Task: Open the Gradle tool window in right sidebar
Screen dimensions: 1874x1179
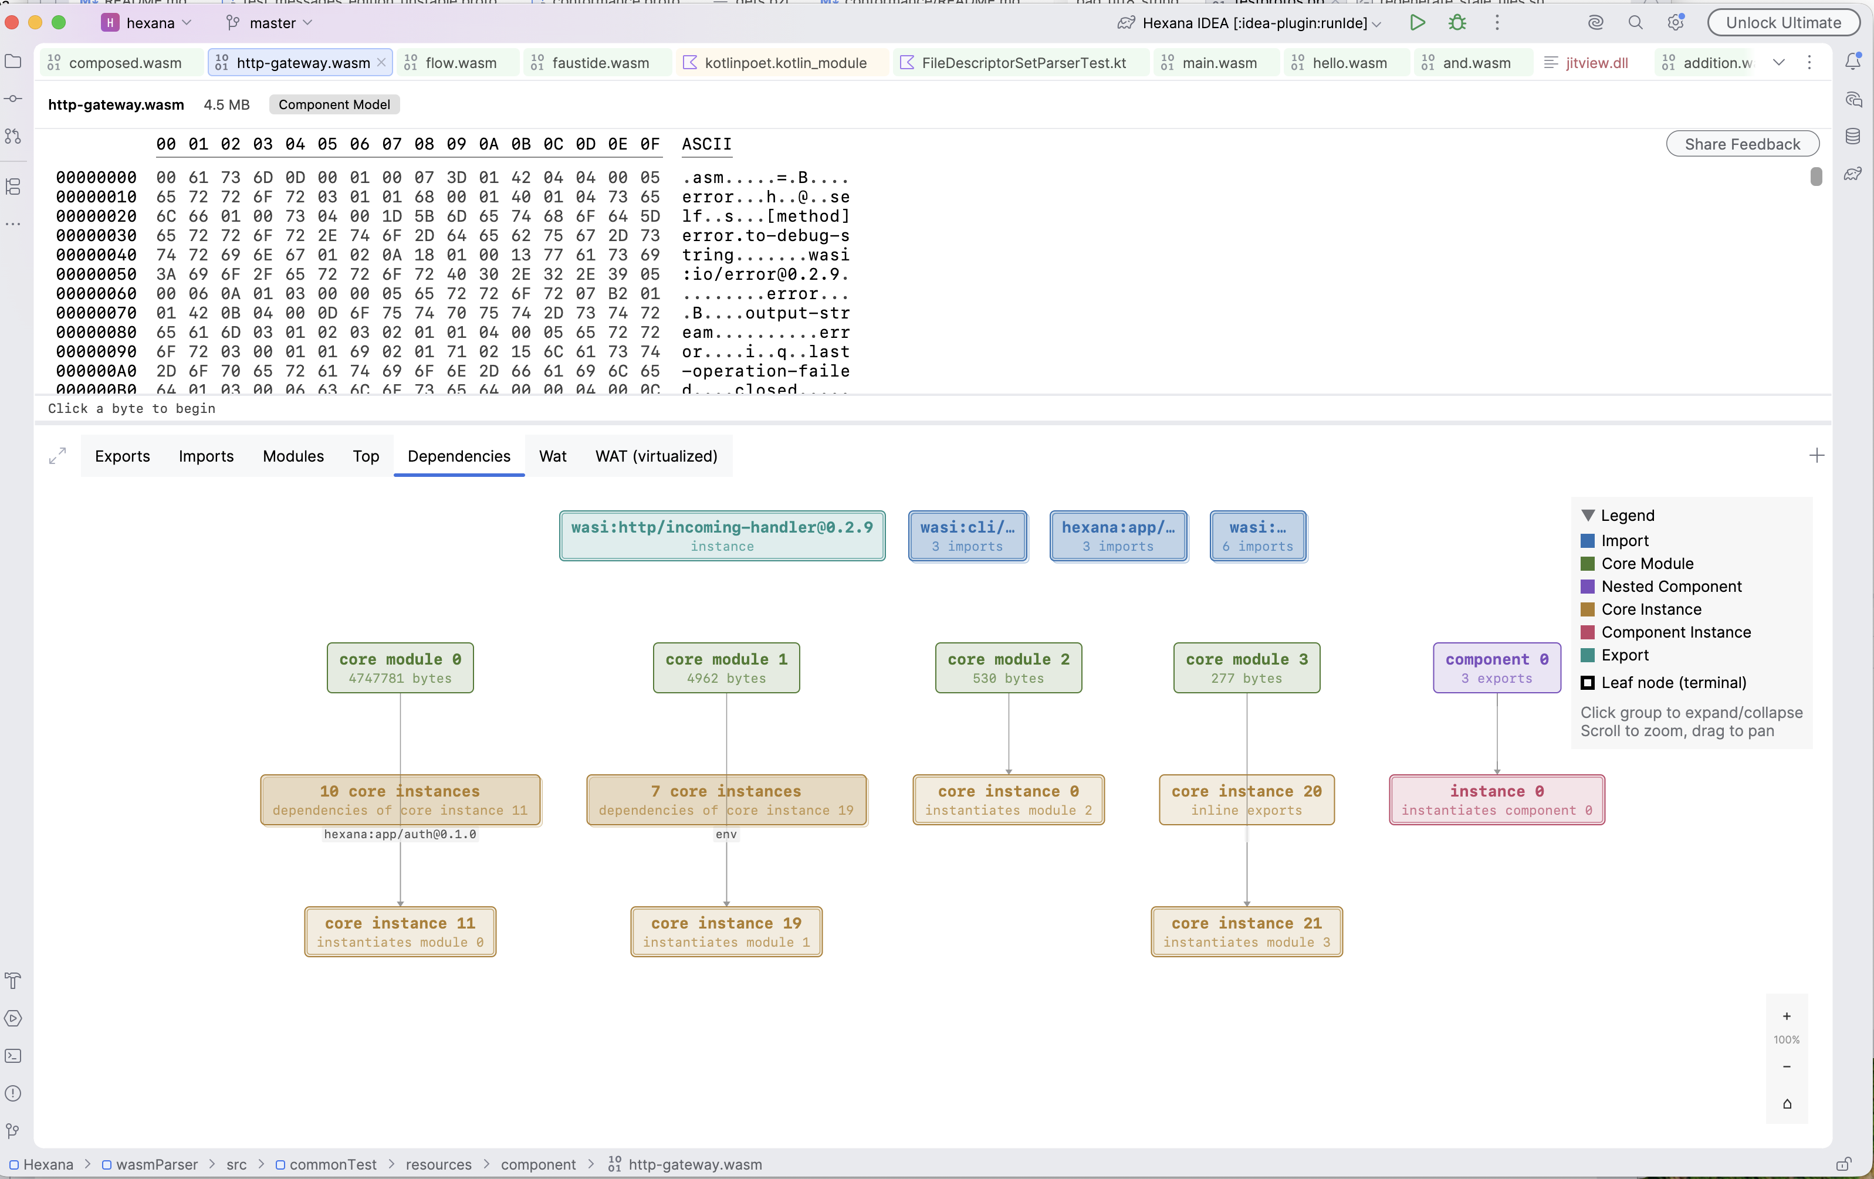Action: 1853,174
